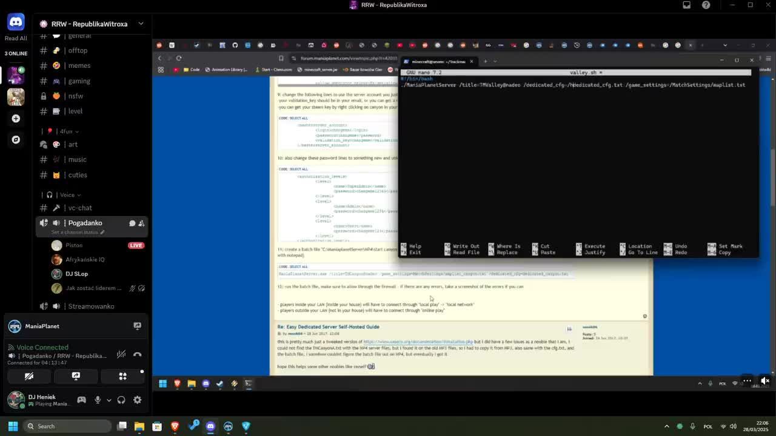This screenshot has width=776, height=436.
Task: Open Discord inbox icon in title bar
Action: point(687,5)
